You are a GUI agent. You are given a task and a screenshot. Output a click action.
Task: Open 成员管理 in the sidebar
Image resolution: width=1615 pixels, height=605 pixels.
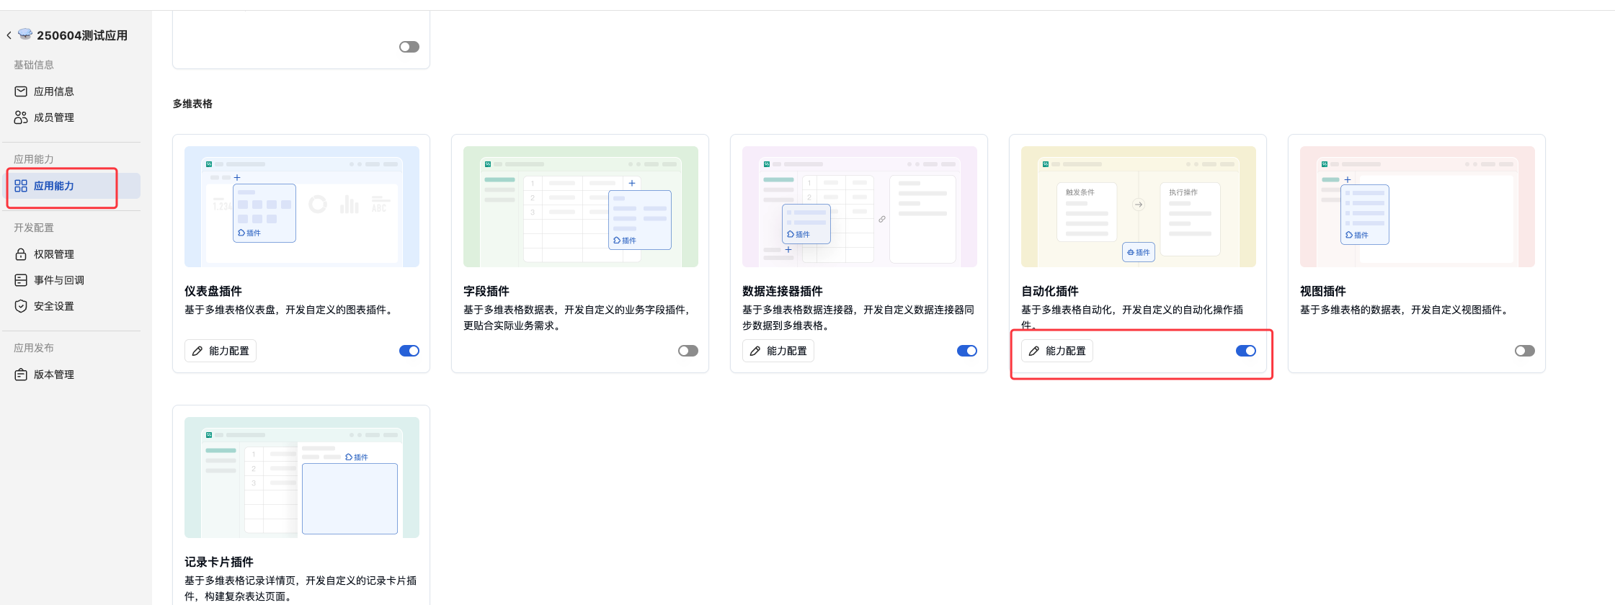tap(53, 117)
